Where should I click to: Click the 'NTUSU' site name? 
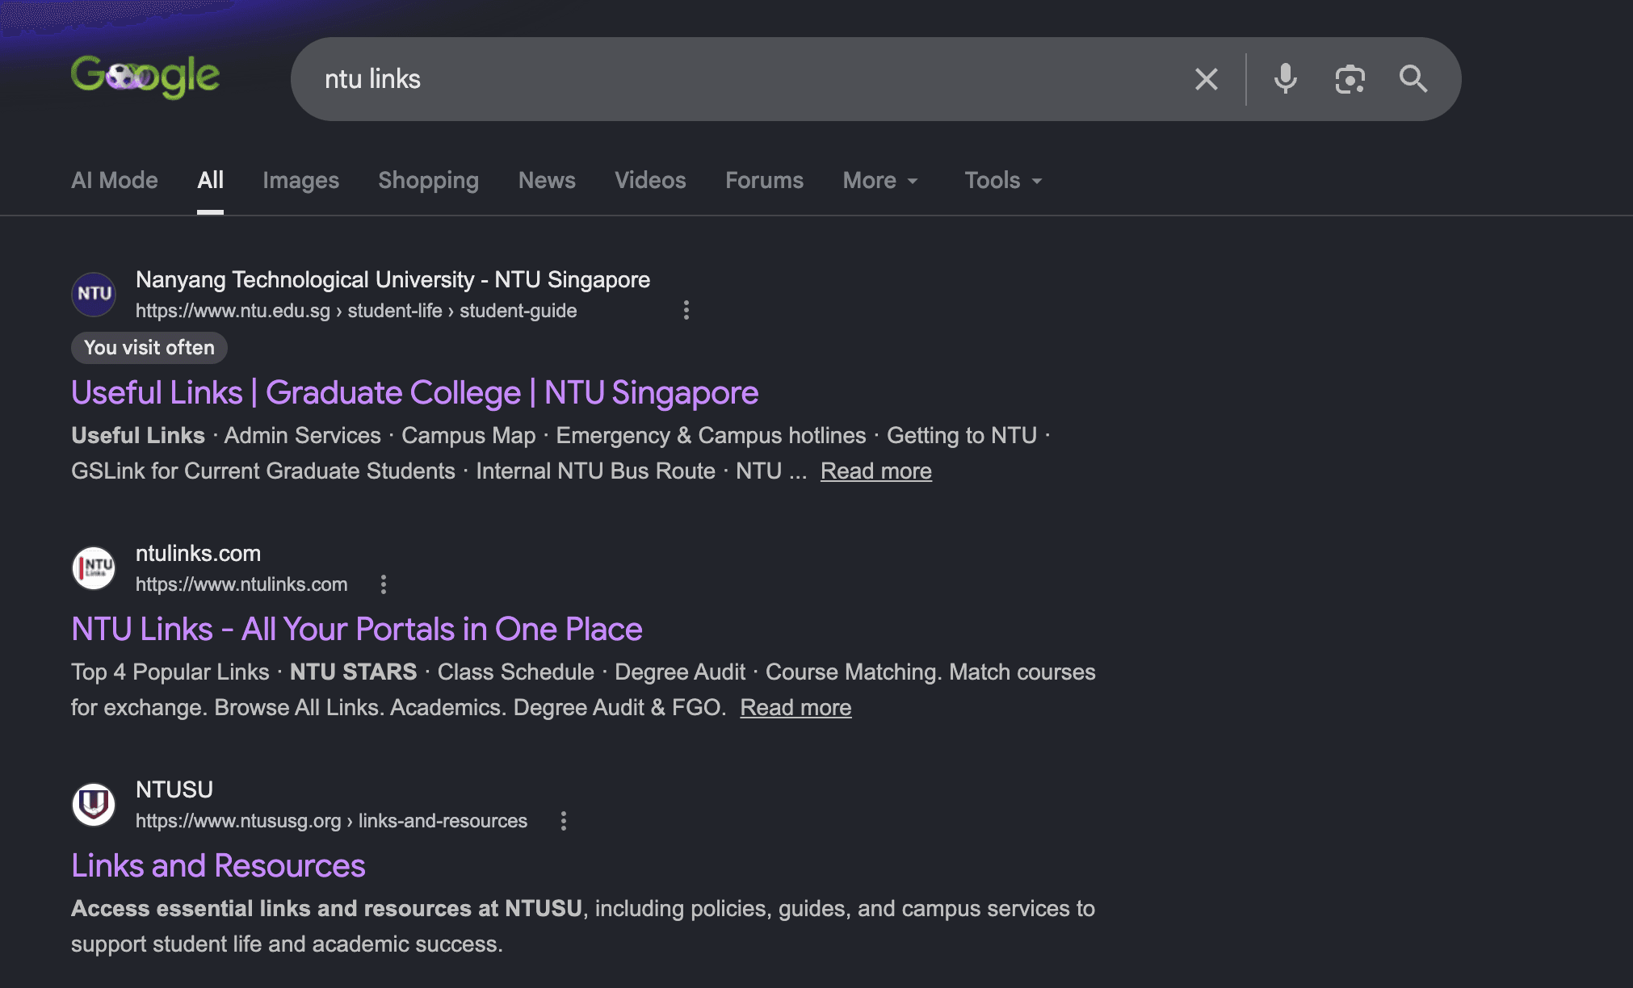(174, 789)
